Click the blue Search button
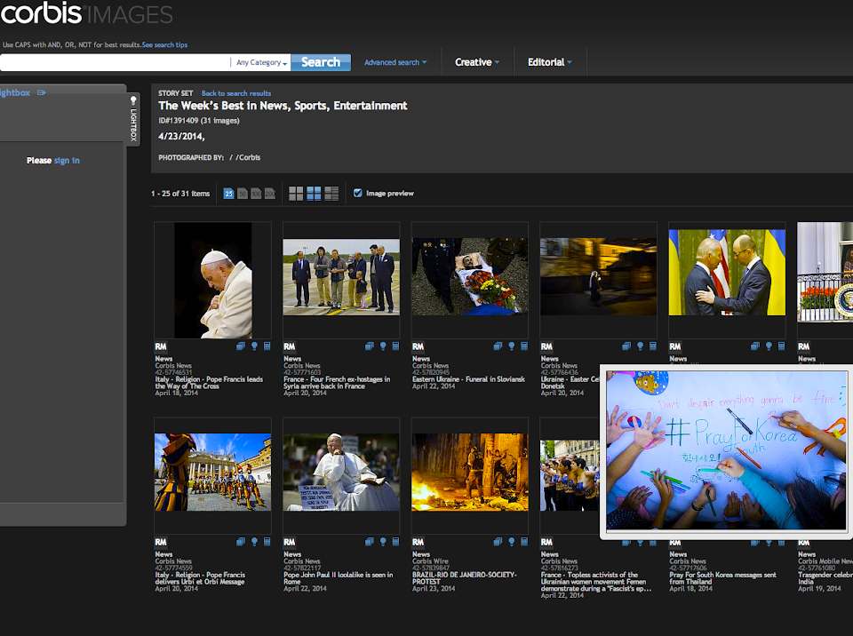Viewport: 853px width, 636px height. click(321, 62)
